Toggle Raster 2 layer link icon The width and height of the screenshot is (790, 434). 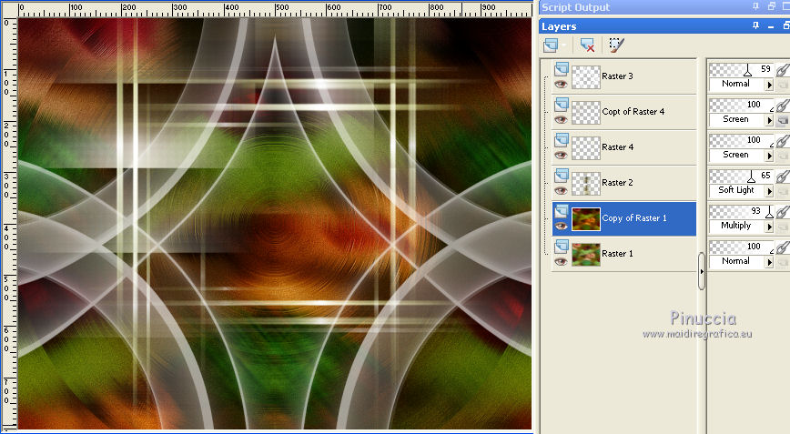pyautogui.click(x=783, y=176)
